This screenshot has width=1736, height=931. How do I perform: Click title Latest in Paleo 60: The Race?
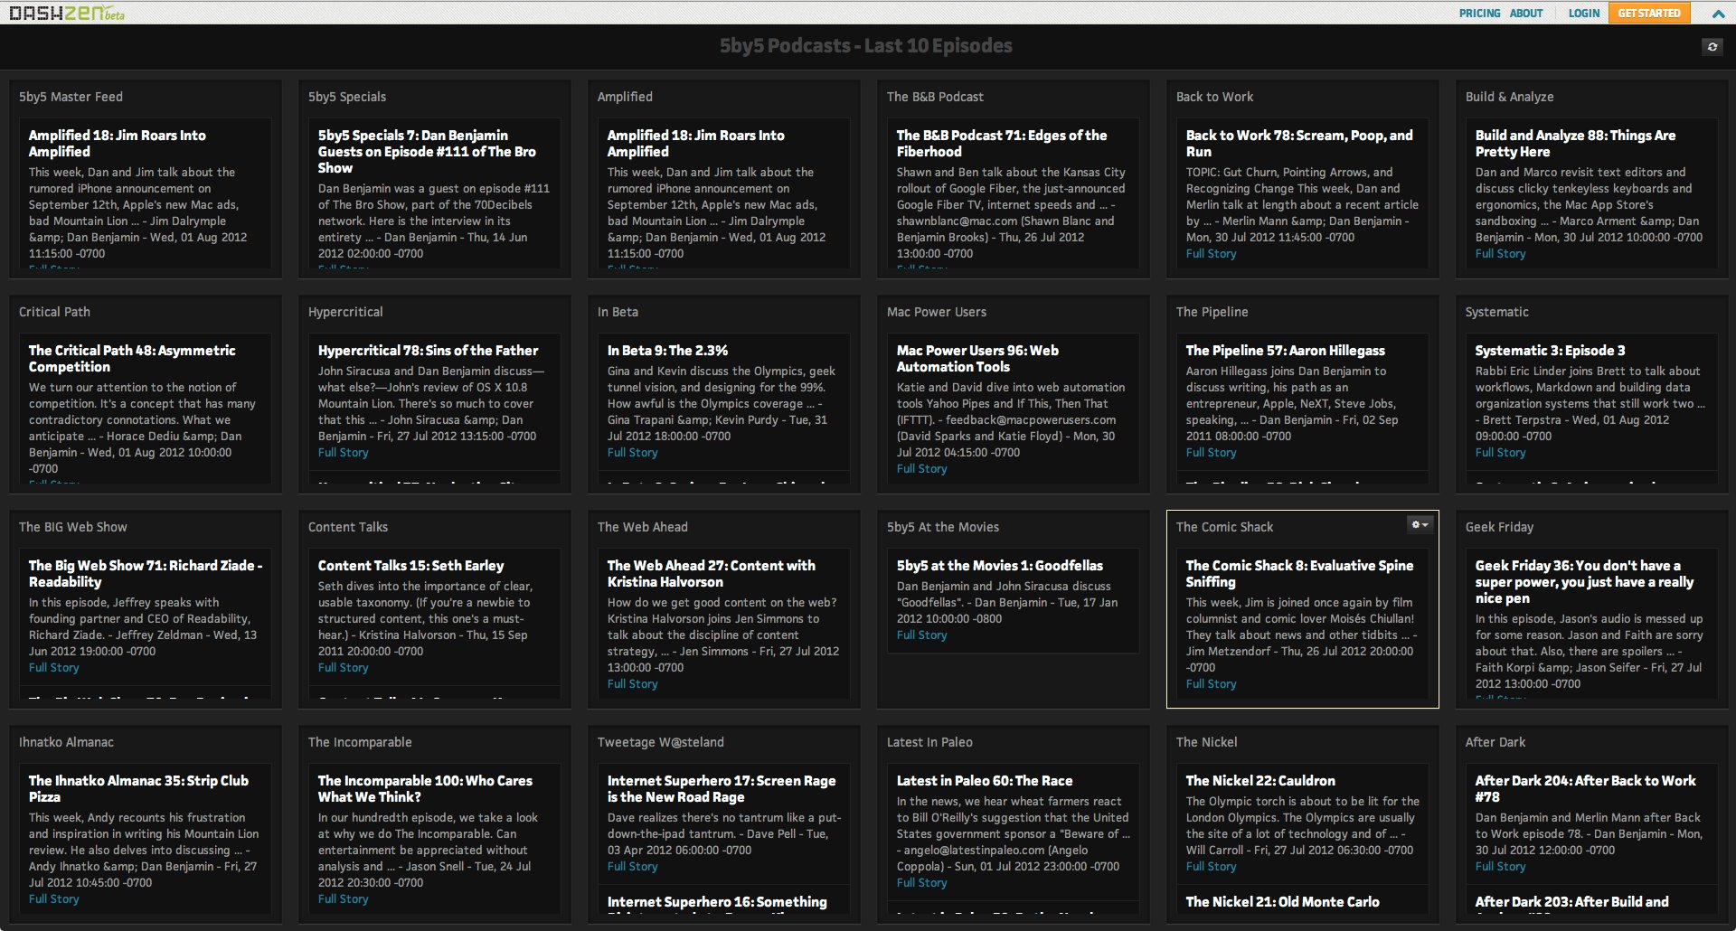[985, 781]
